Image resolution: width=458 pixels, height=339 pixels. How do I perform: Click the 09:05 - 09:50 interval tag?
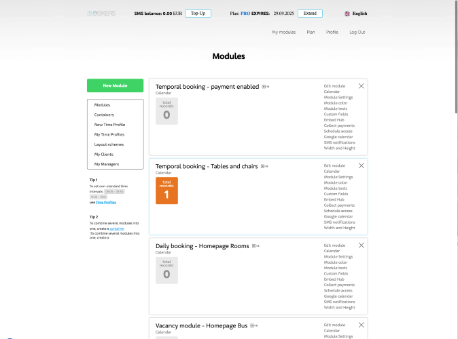point(114,191)
